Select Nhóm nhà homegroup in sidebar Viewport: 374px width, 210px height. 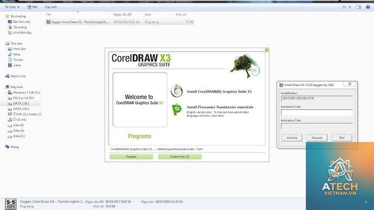coord(15,76)
